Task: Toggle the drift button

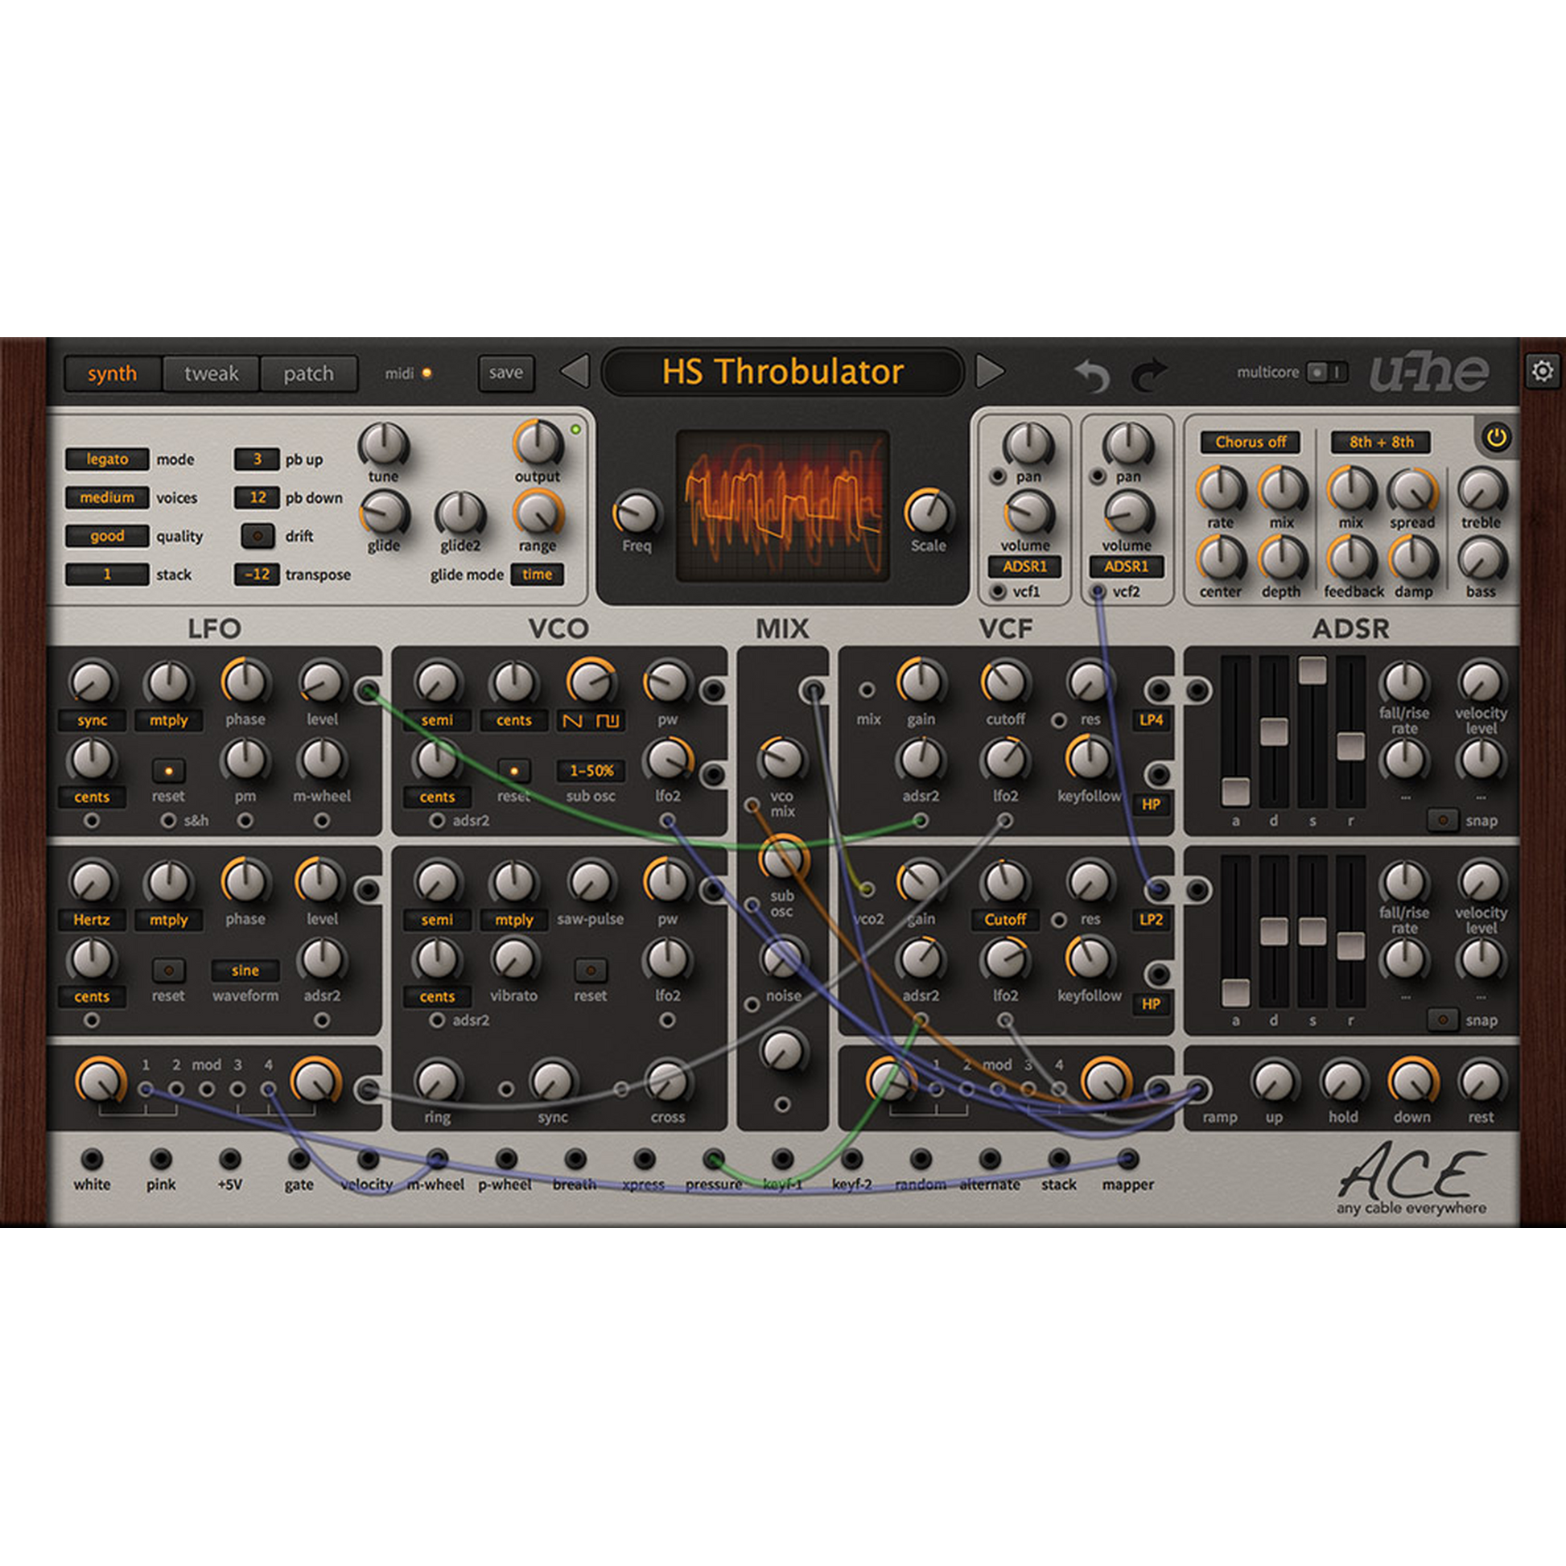Action: 258,536
